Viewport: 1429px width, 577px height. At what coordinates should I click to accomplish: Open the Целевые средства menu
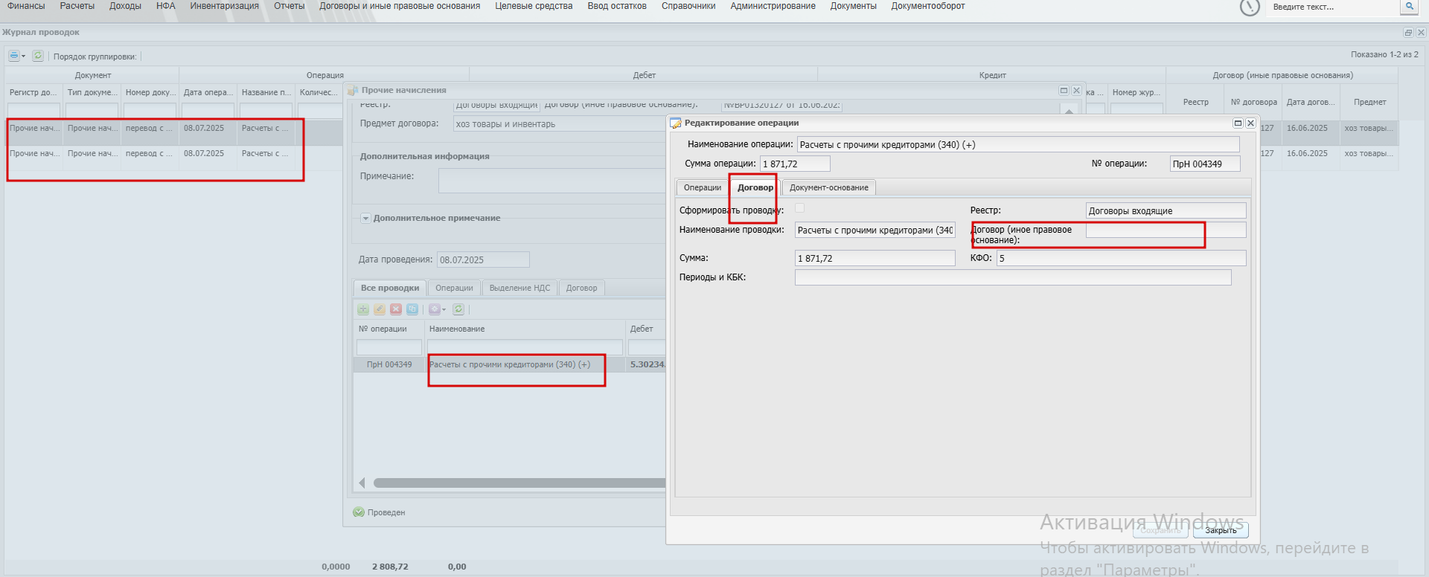tap(534, 6)
